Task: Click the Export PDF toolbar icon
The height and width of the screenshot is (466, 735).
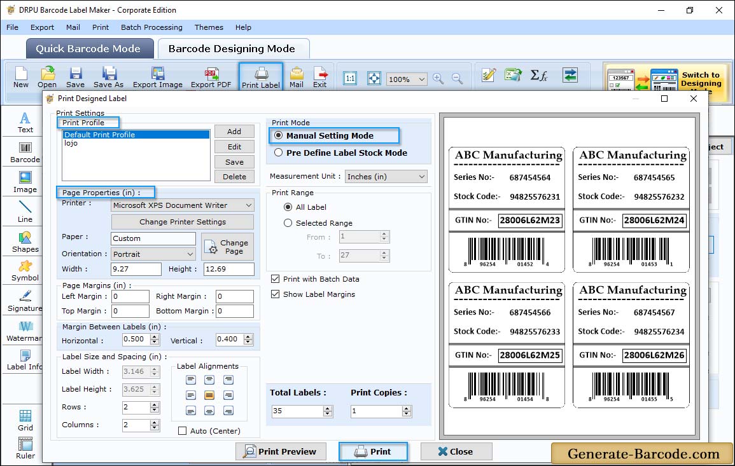Action: point(211,78)
